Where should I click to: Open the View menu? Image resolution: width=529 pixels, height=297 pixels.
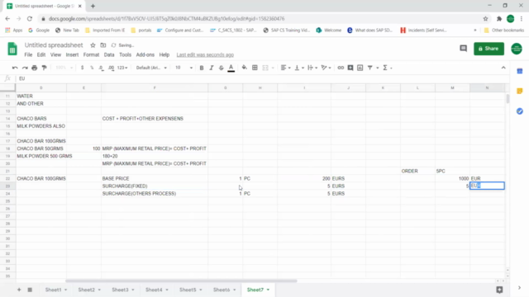pos(55,54)
